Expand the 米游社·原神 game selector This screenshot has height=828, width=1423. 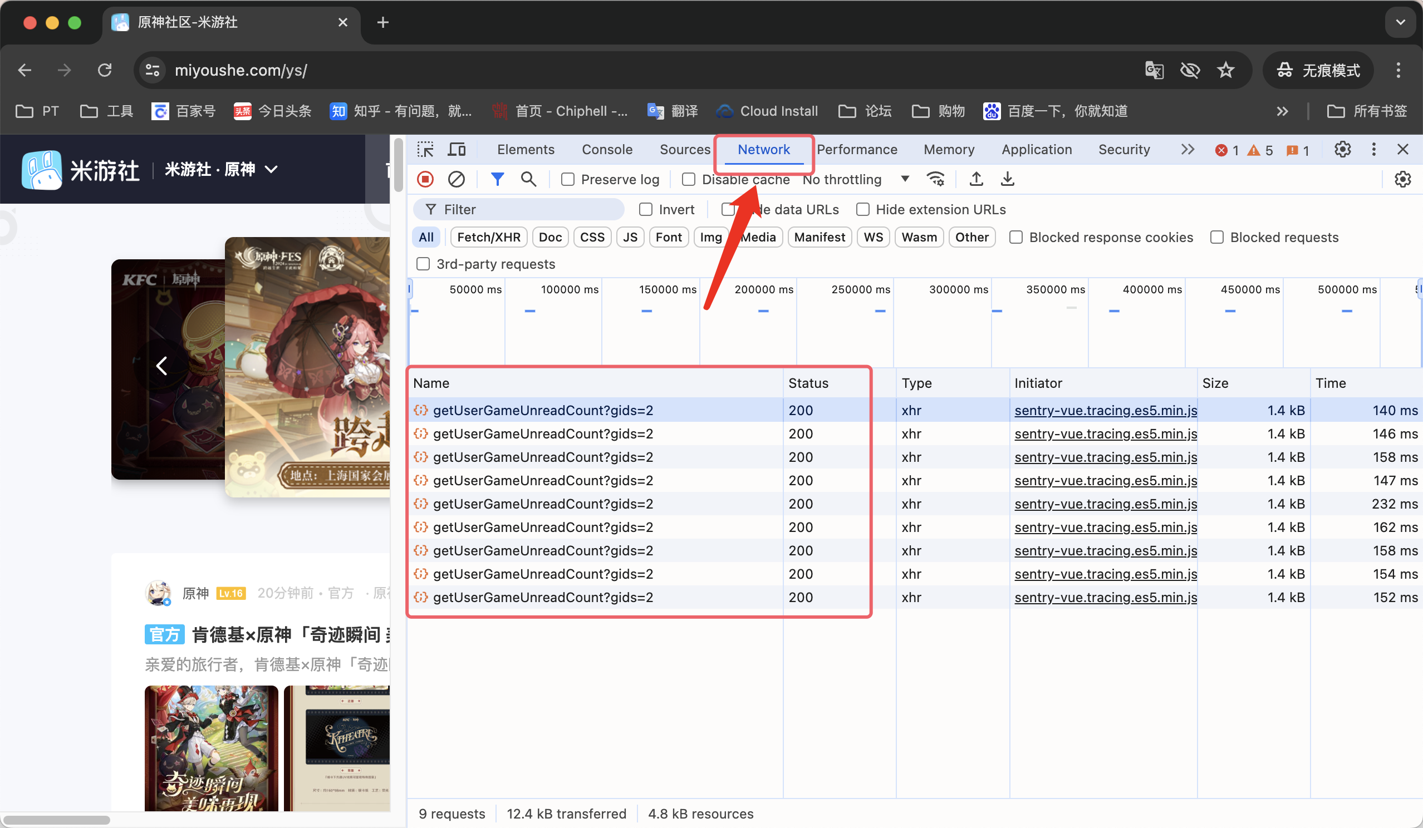pos(221,169)
